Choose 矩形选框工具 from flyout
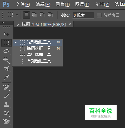125x128 pixels. point(38,42)
